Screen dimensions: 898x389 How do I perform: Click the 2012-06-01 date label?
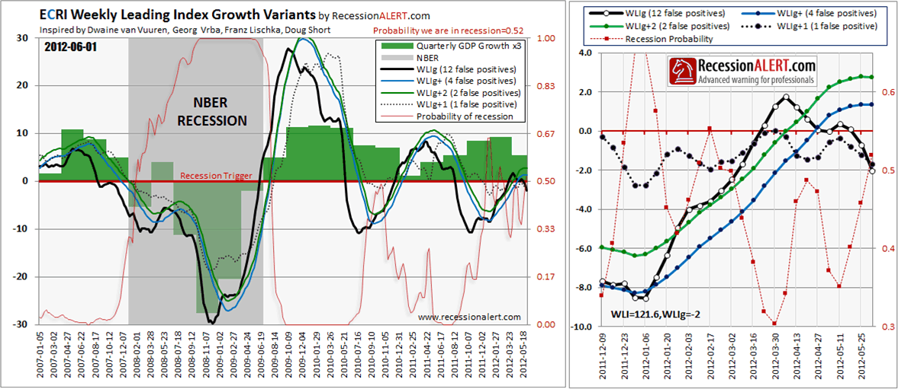click(x=70, y=47)
